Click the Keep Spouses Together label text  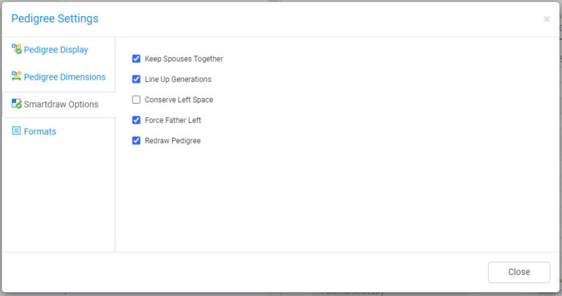[x=184, y=58]
